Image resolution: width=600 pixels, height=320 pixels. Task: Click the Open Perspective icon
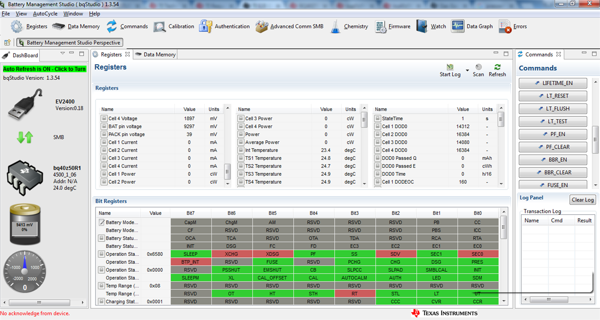(7, 42)
